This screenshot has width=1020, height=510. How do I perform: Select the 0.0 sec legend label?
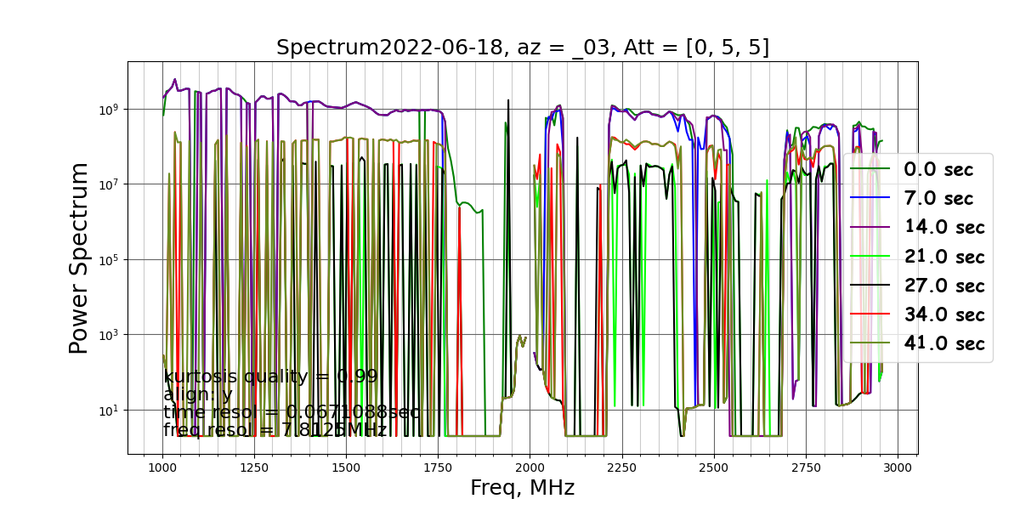click(x=939, y=169)
